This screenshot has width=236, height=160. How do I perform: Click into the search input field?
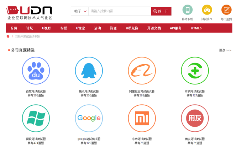tap(119, 11)
